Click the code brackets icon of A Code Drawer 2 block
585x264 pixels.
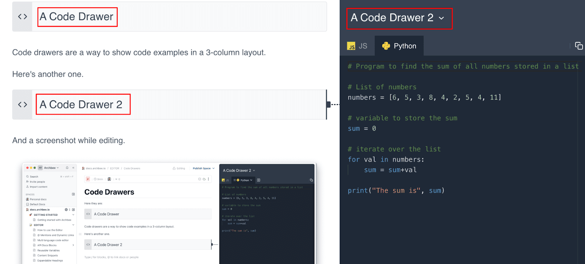pyautogui.click(x=23, y=105)
